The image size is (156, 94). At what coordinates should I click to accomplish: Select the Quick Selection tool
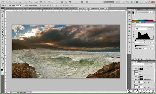[3, 19]
